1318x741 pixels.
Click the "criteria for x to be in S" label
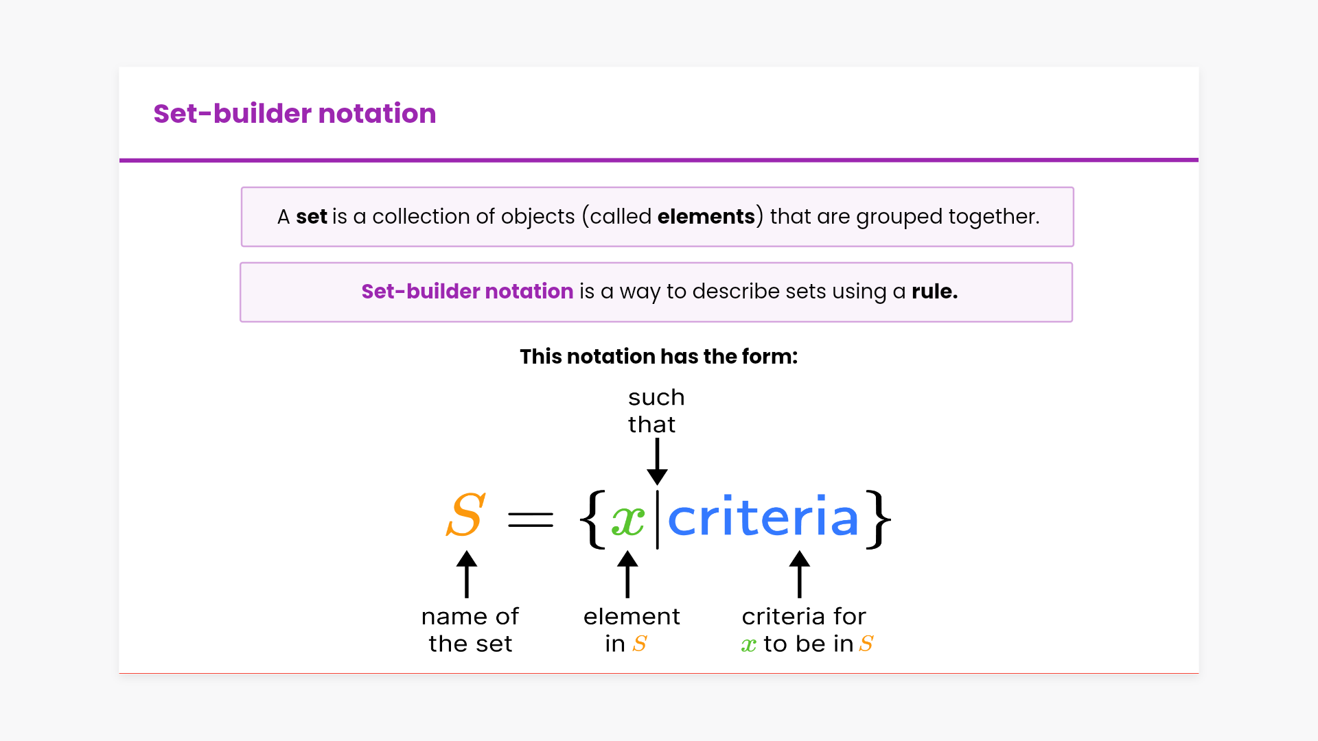click(x=805, y=630)
